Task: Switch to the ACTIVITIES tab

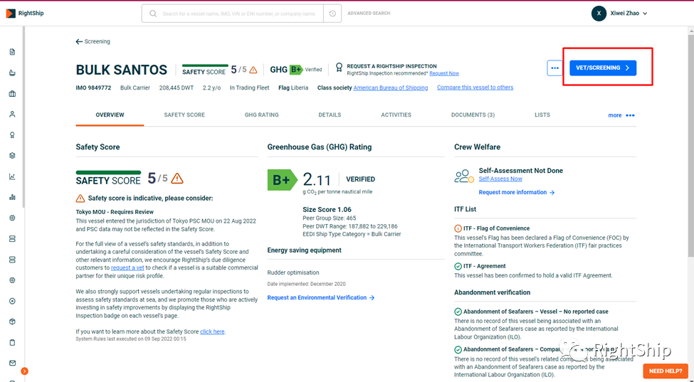Action: (396, 115)
